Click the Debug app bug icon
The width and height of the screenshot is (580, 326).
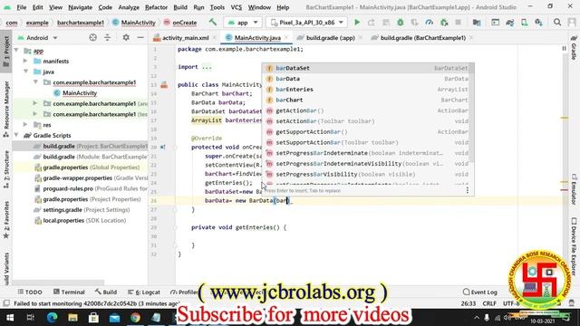point(401,23)
